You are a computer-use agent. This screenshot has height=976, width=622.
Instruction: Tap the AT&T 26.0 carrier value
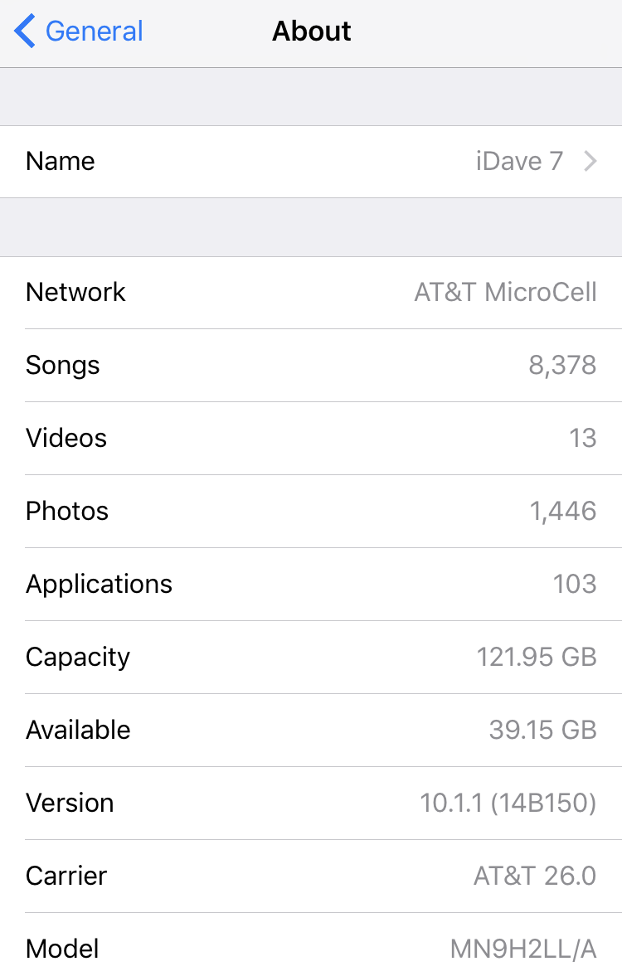click(535, 876)
